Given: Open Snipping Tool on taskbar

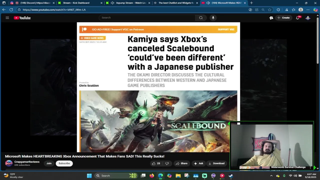Looking at the screenshot, I should tap(187, 176).
